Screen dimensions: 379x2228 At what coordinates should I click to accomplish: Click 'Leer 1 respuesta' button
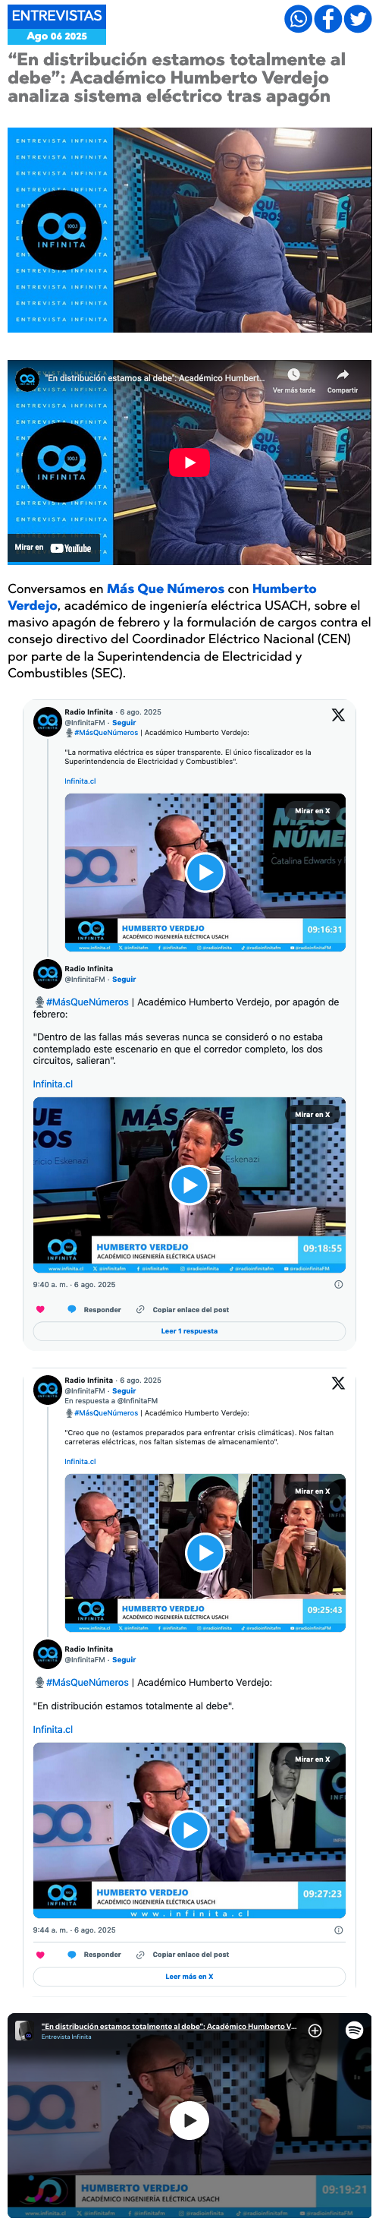tap(189, 1331)
